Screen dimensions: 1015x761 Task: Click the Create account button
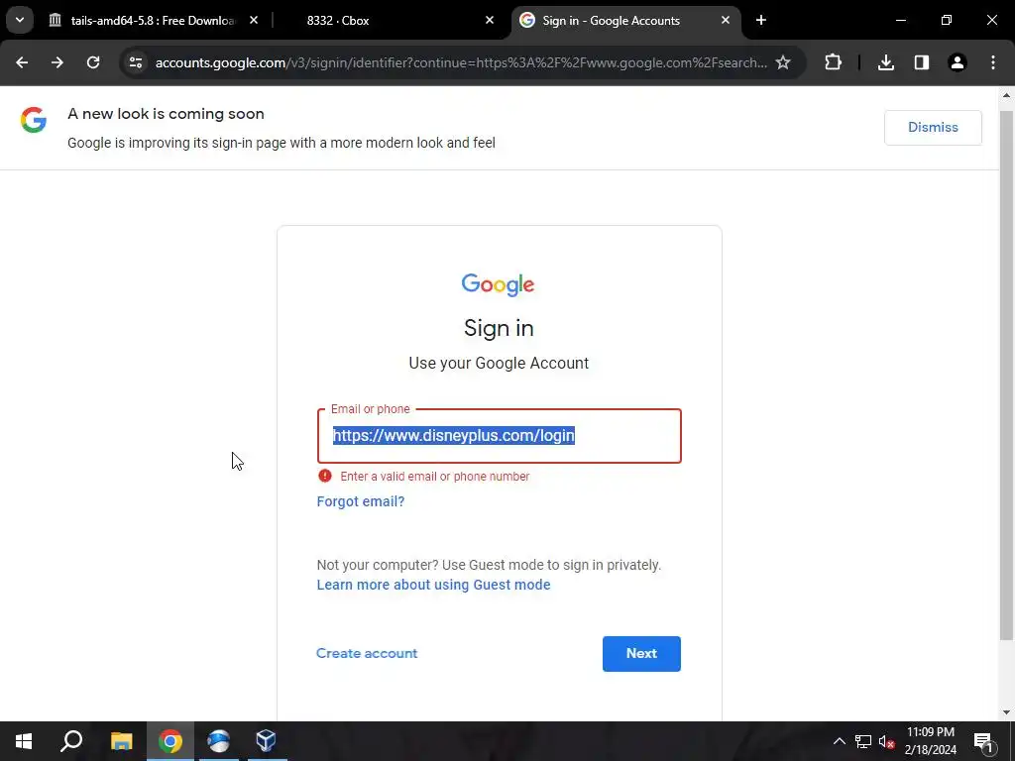pyautogui.click(x=367, y=654)
